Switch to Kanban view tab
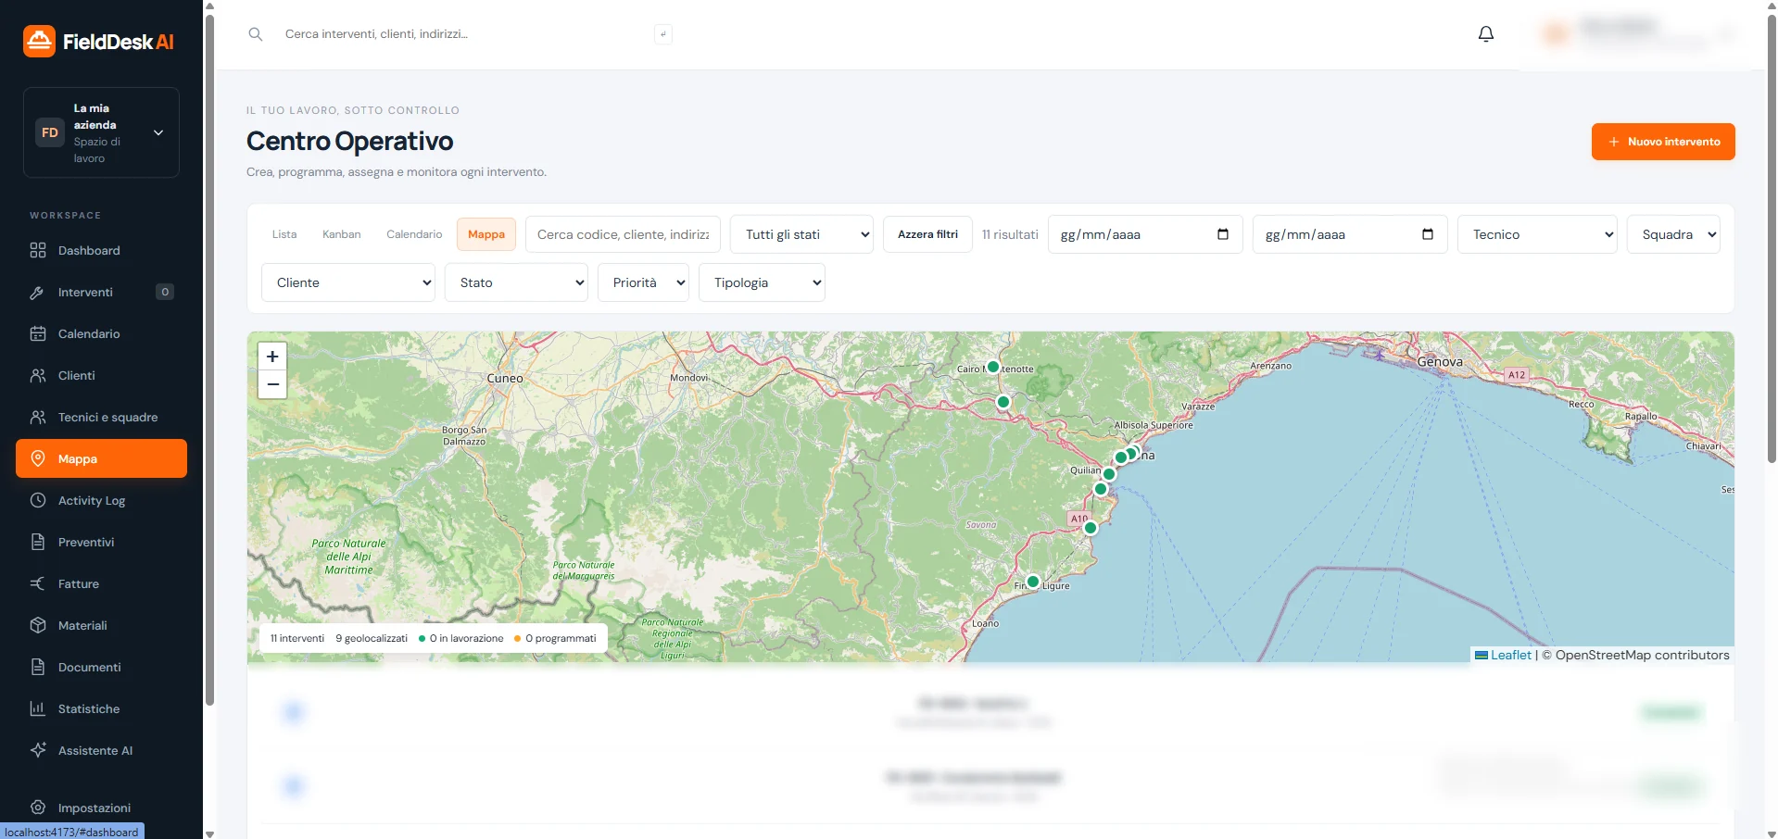Viewport: 1778px width, 839px height. tap(342, 234)
